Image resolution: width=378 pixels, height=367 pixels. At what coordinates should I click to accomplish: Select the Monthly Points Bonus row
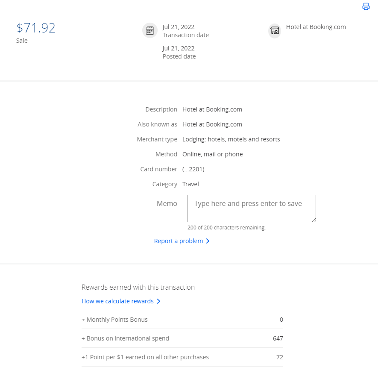point(182,320)
